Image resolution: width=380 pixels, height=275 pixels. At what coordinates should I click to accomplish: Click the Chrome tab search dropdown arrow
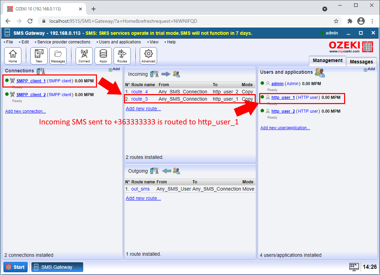pos(325,9)
